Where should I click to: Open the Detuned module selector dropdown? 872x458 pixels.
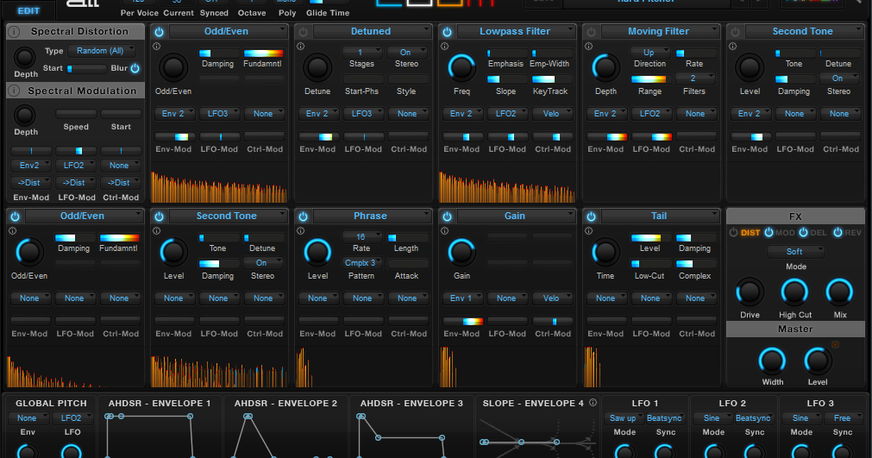click(372, 32)
